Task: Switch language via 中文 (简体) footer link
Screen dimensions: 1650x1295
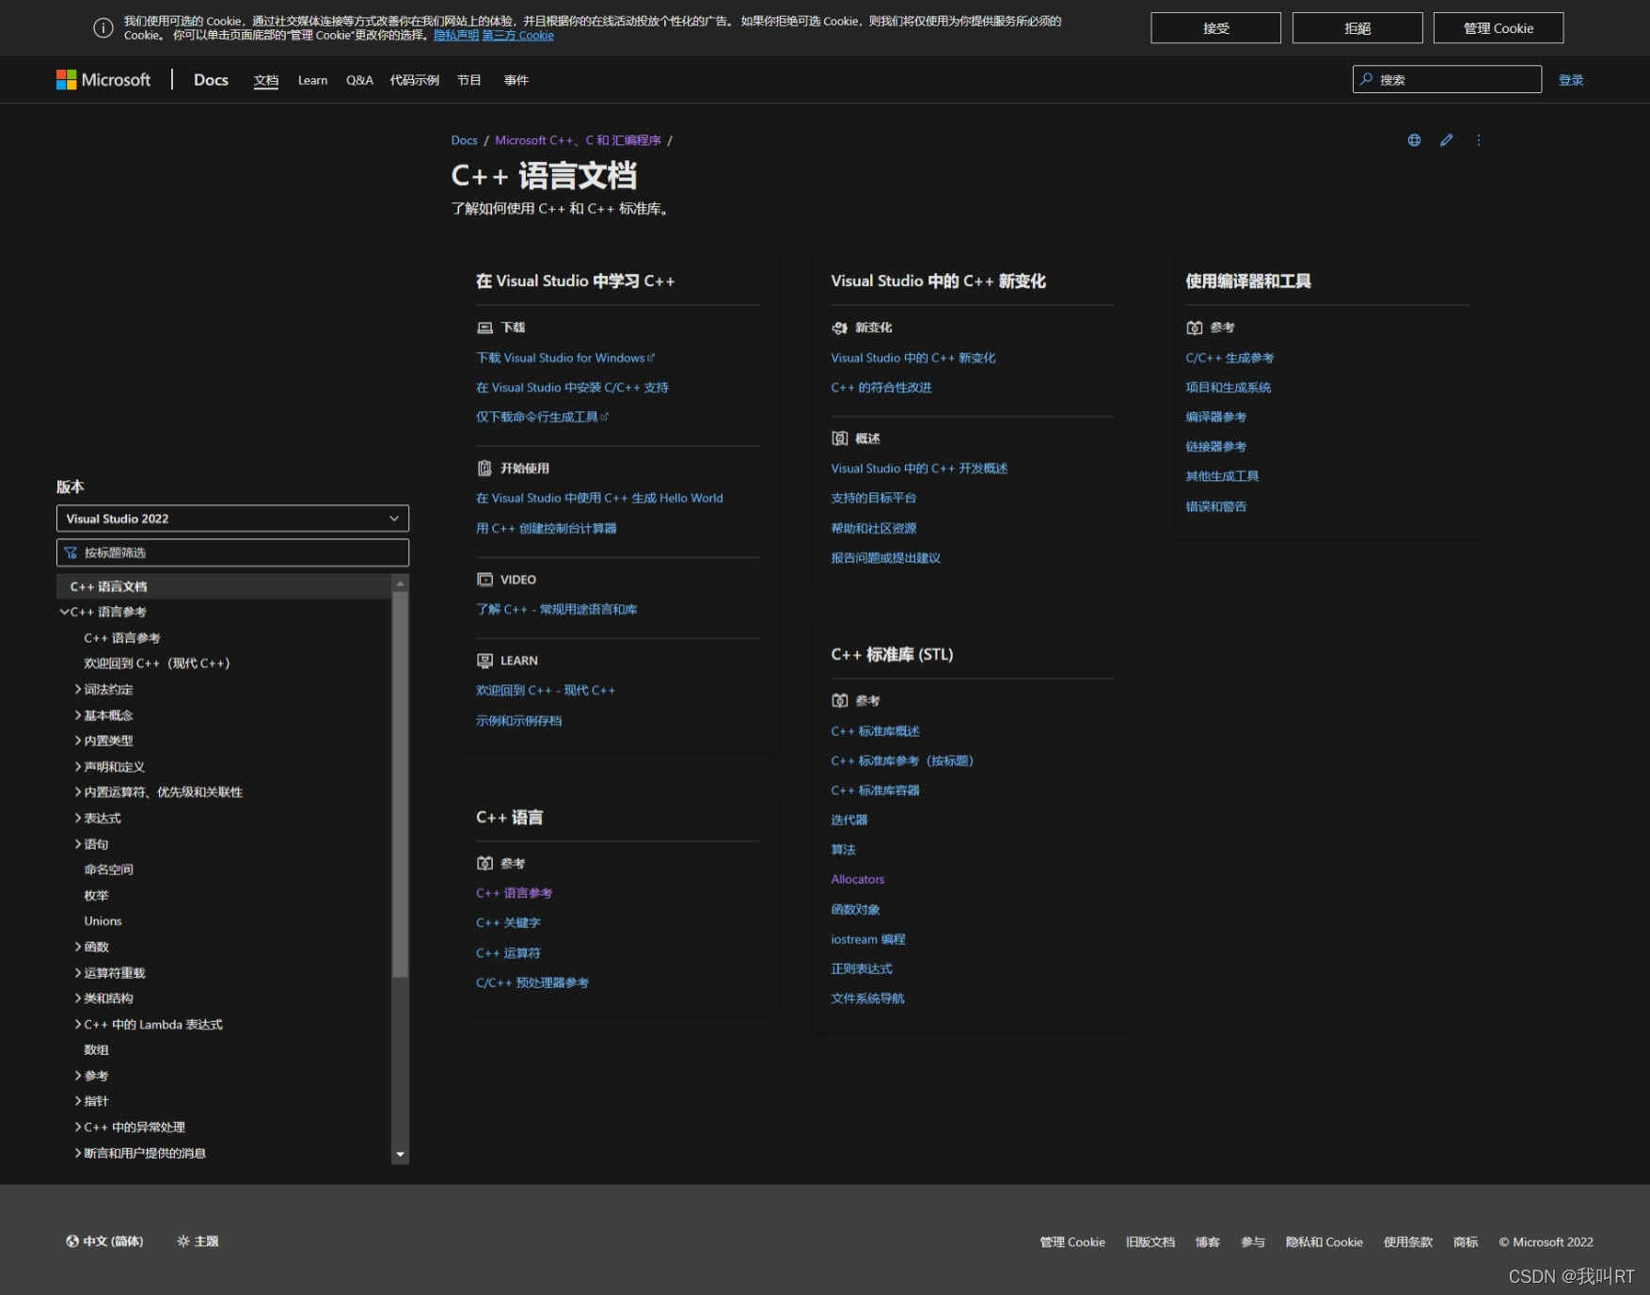Action: point(104,1241)
